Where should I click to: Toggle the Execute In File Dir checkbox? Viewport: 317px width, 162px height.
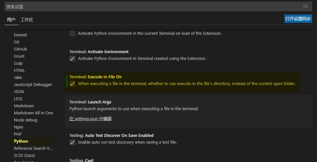click(x=72, y=84)
